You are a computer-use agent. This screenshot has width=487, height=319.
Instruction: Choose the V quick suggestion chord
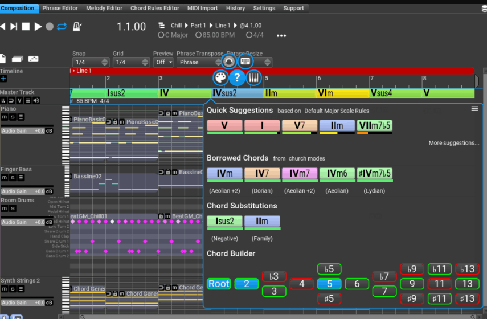click(x=224, y=126)
